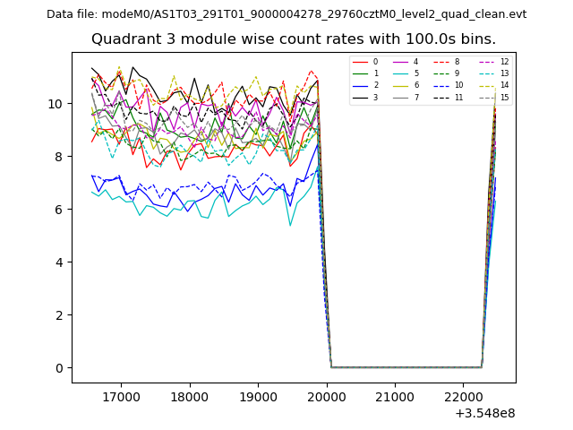Click the x-axis tick label 17000
Viewport: 573px width, 430px height.
click(121, 396)
